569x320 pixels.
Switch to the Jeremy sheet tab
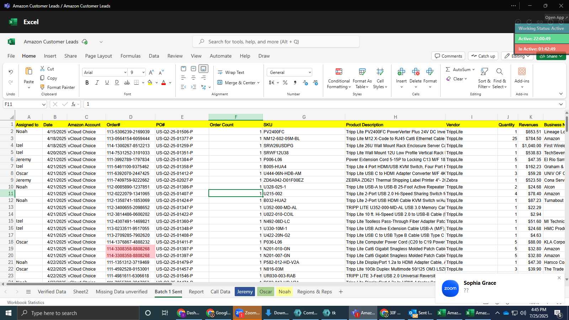(x=245, y=292)
